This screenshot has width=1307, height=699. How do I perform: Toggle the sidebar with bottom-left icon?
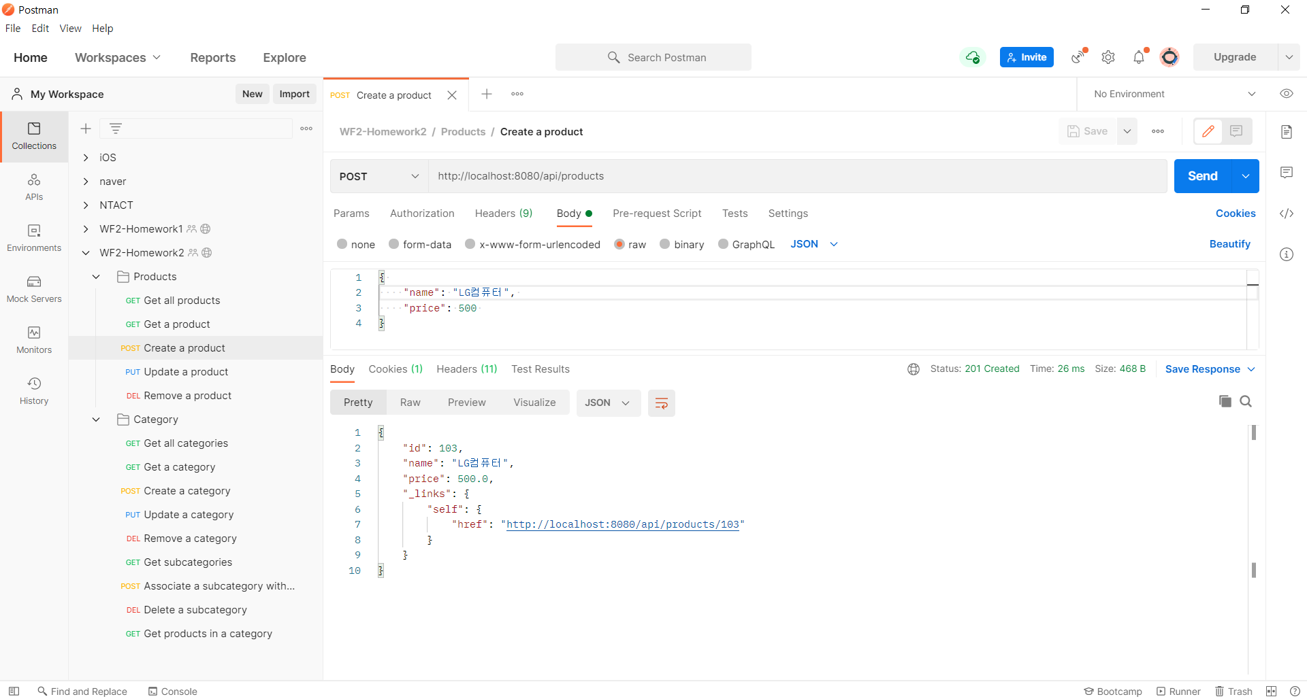click(x=14, y=691)
